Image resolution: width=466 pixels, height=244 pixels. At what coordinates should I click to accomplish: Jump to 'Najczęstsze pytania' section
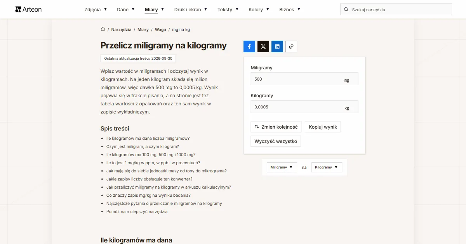tap(164, 203)
